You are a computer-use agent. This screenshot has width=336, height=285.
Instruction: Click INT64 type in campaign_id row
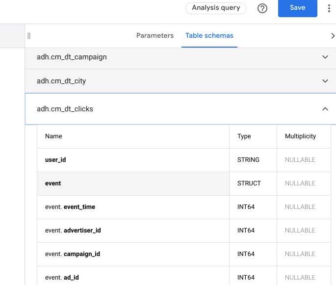point(246,254)
